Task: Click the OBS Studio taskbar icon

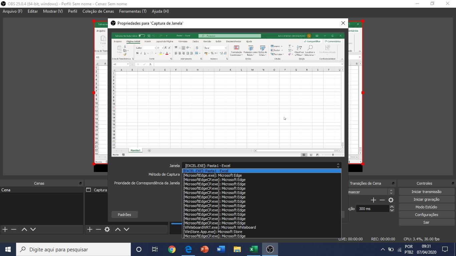Action: pos(270,249)
